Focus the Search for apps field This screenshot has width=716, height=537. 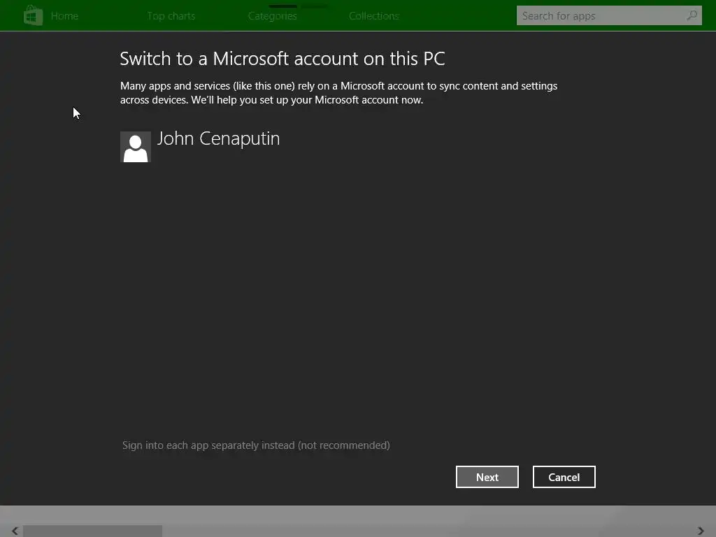point(609,15)
